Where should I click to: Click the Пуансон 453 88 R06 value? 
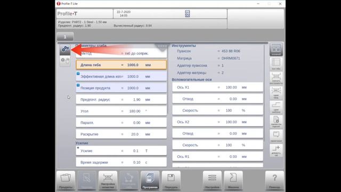(x=231, y=51)
